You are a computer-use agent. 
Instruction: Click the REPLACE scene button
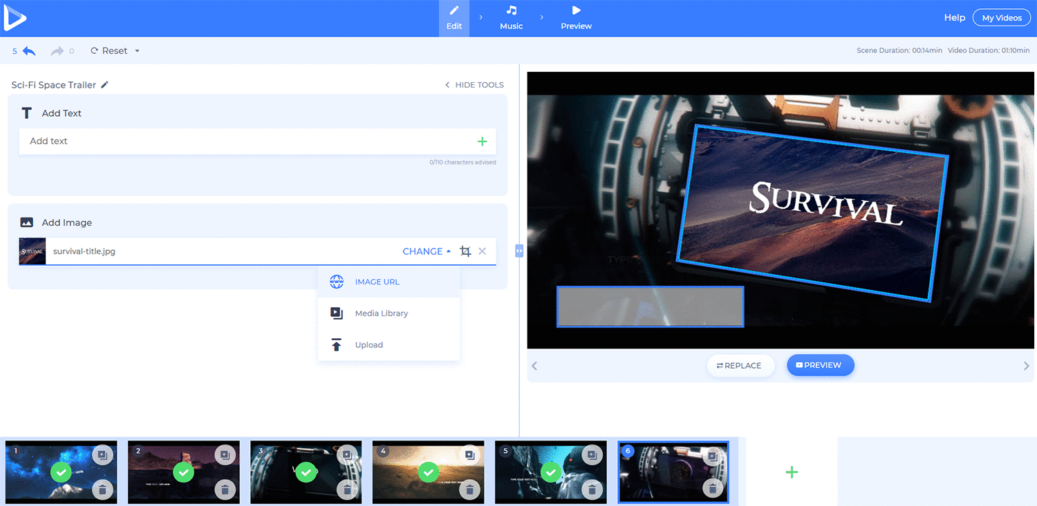click(x=739, y=365)
